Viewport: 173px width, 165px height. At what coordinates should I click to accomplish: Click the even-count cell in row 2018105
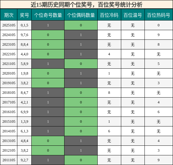point(81,93)
